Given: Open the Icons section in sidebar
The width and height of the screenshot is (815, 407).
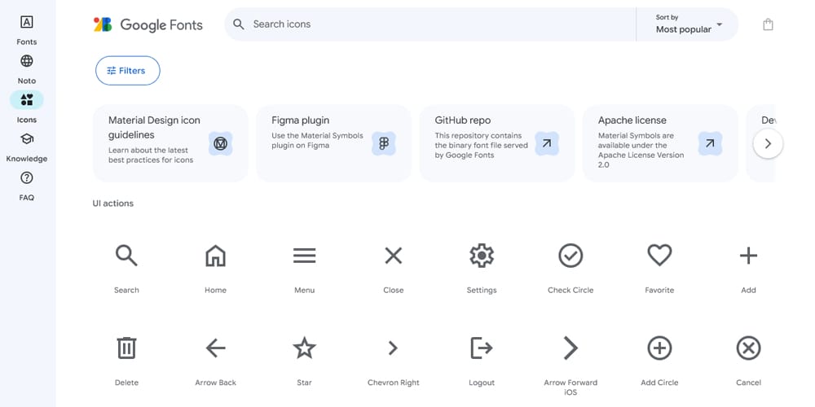Looking at the screenshot, I should point(27,108).
